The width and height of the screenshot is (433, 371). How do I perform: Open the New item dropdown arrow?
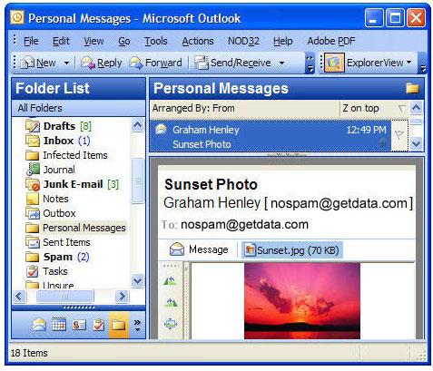coord(66,63)
